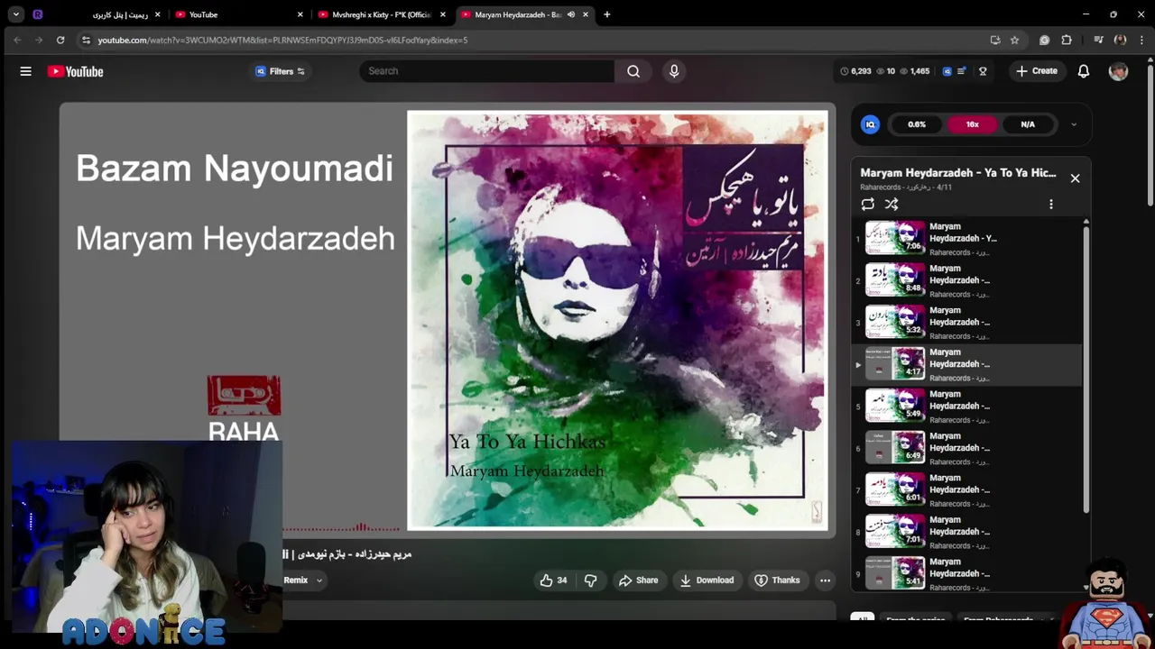
Task: Play playlist video 5 with 5:49 duration
Action: (967, 407)
